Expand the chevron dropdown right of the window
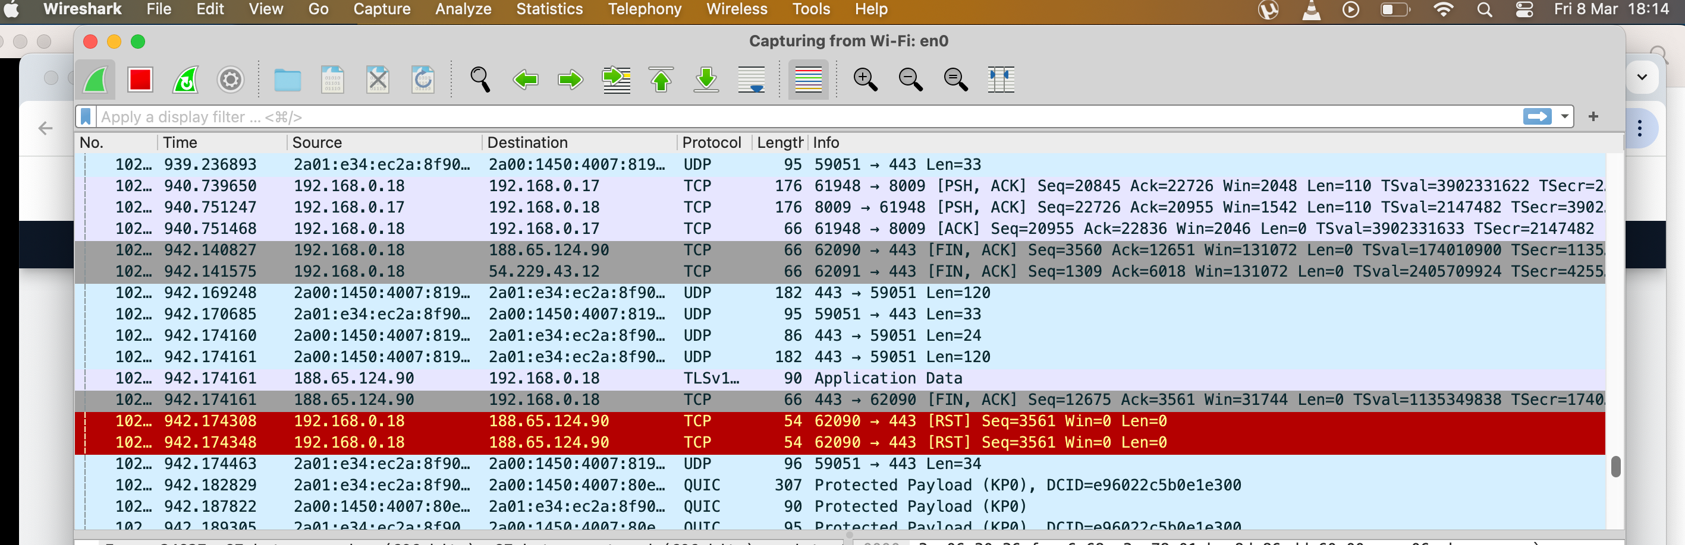The width and height of the screenshot is (1685, 545). pyautogui.click(x=1641, y=77)
